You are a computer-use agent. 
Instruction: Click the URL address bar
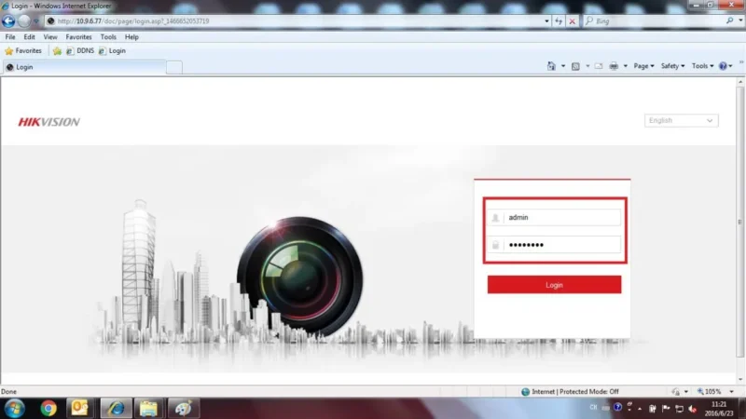[x=295, y=20]
